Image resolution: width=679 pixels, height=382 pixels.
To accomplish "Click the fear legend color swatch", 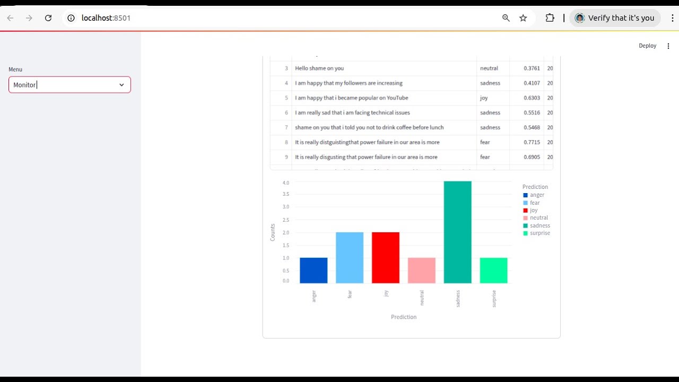I will pyautogui.click(x=526, y=203).
